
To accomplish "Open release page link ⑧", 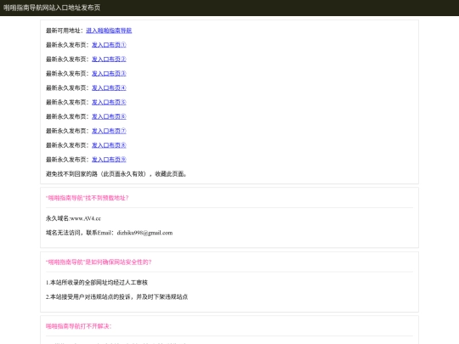I will coord(109,145).
